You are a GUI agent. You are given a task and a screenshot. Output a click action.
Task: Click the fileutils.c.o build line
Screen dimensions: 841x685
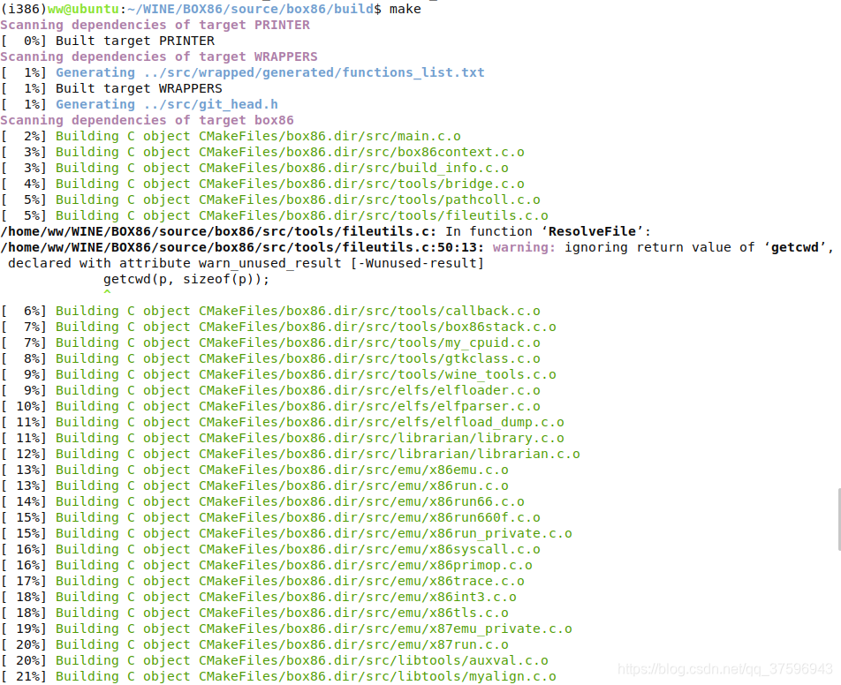pyautogui.click(x=274, y=215)
